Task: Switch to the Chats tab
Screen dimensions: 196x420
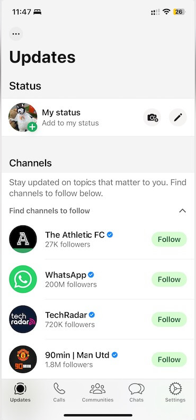Action: (x=136, y=392)
